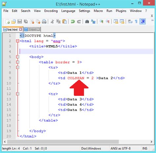This screenshot has width=156, height=153.
Task: Click the horizontal scrollbar right arrow
Action: pyautogui.click(x=151, y=142)
